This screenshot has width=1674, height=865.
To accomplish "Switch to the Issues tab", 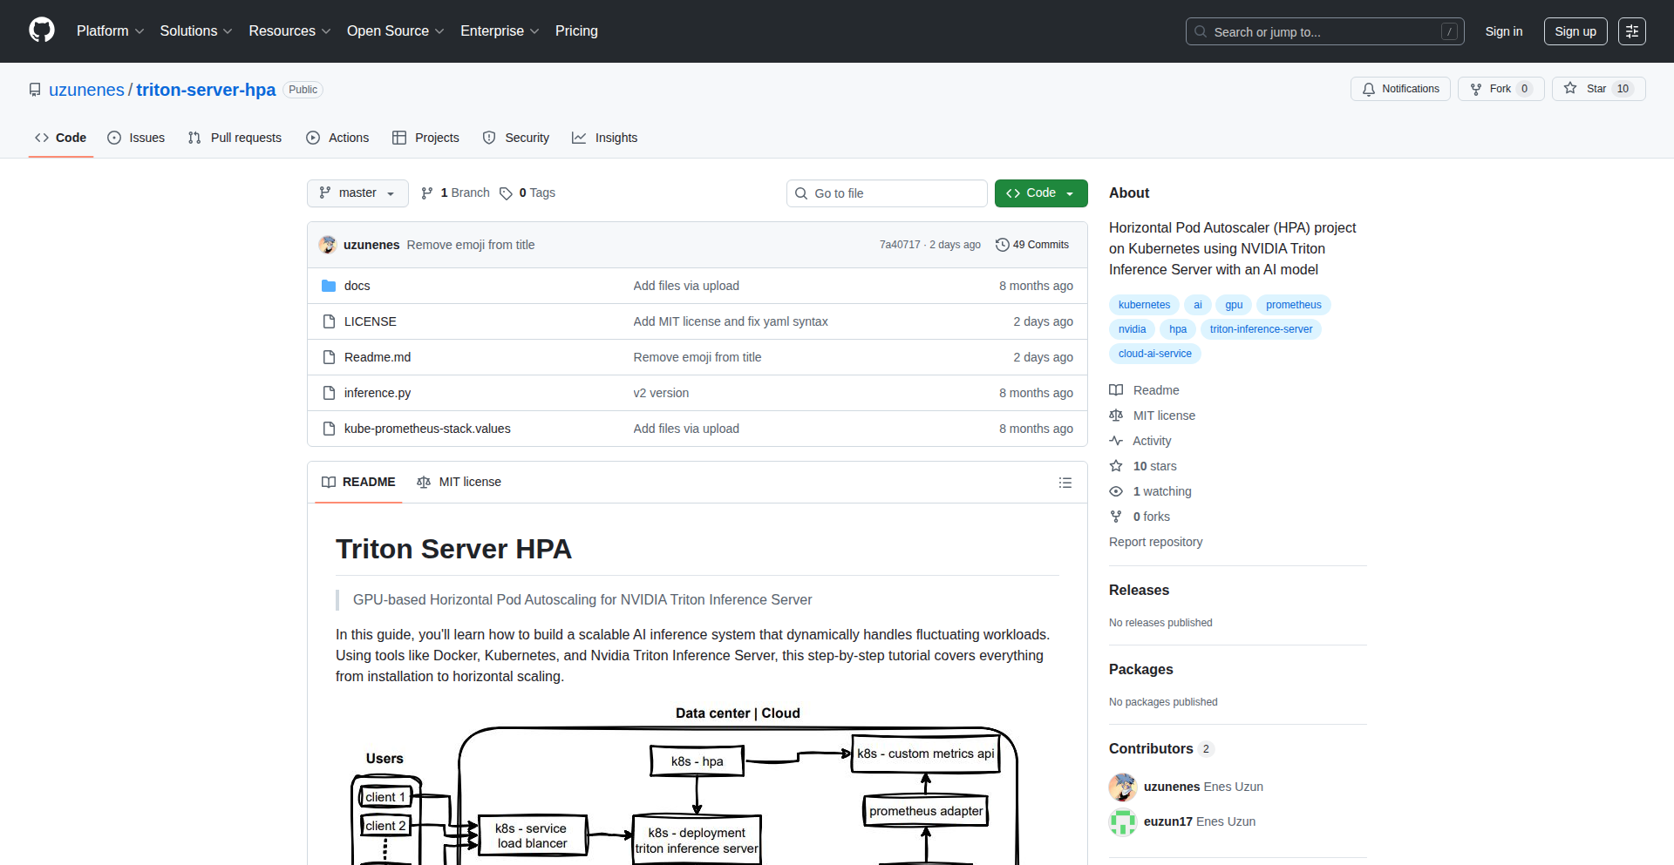I will point(136,138).
